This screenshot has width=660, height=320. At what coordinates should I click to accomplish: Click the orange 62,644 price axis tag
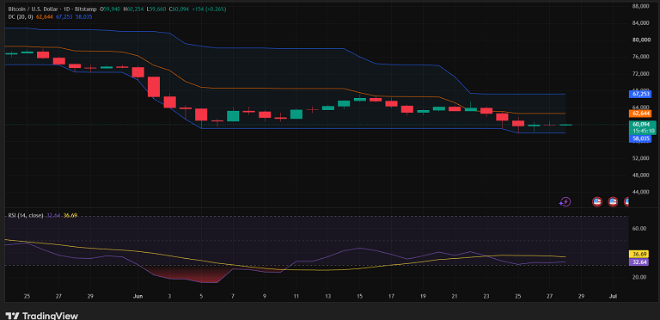(640, 114)
